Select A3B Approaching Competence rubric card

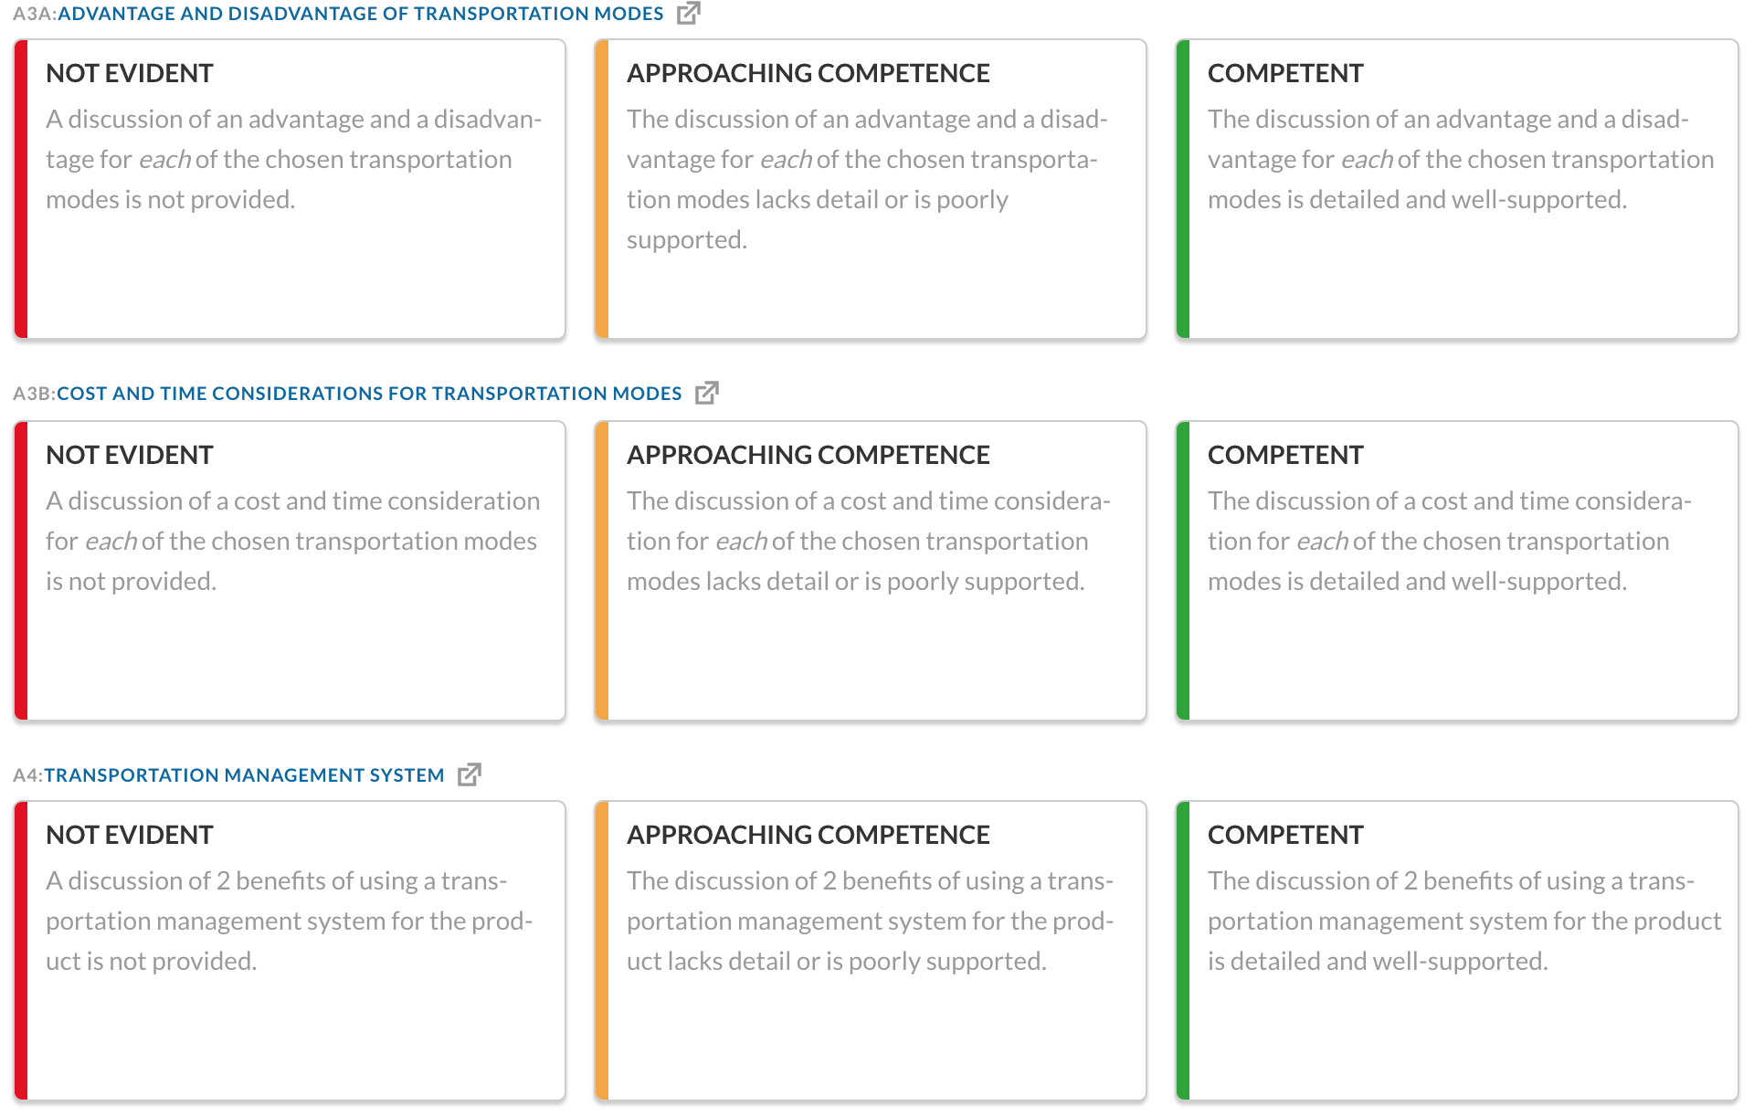(x=871, y=571)
